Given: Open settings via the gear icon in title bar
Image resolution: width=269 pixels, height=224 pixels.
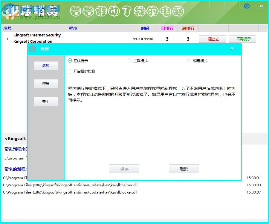Looking at the screenshot, I should 247,6.
